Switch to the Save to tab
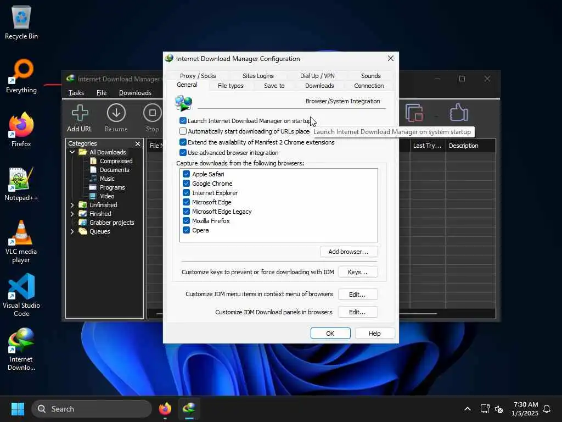 [x=274, y=86]
